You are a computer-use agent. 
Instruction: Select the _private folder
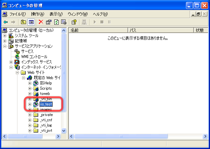coord(46,115)
